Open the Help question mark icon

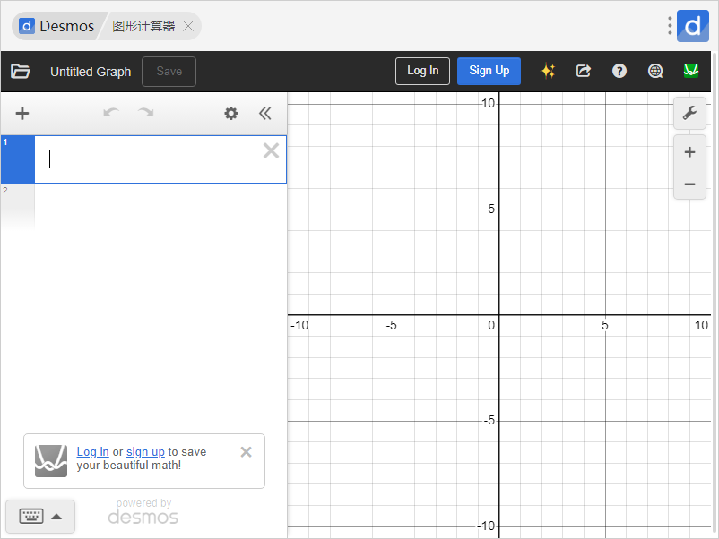coord(619,71)
